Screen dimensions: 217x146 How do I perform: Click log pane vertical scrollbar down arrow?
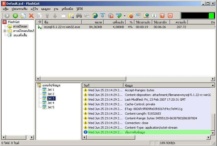click(x=213, y=133)
